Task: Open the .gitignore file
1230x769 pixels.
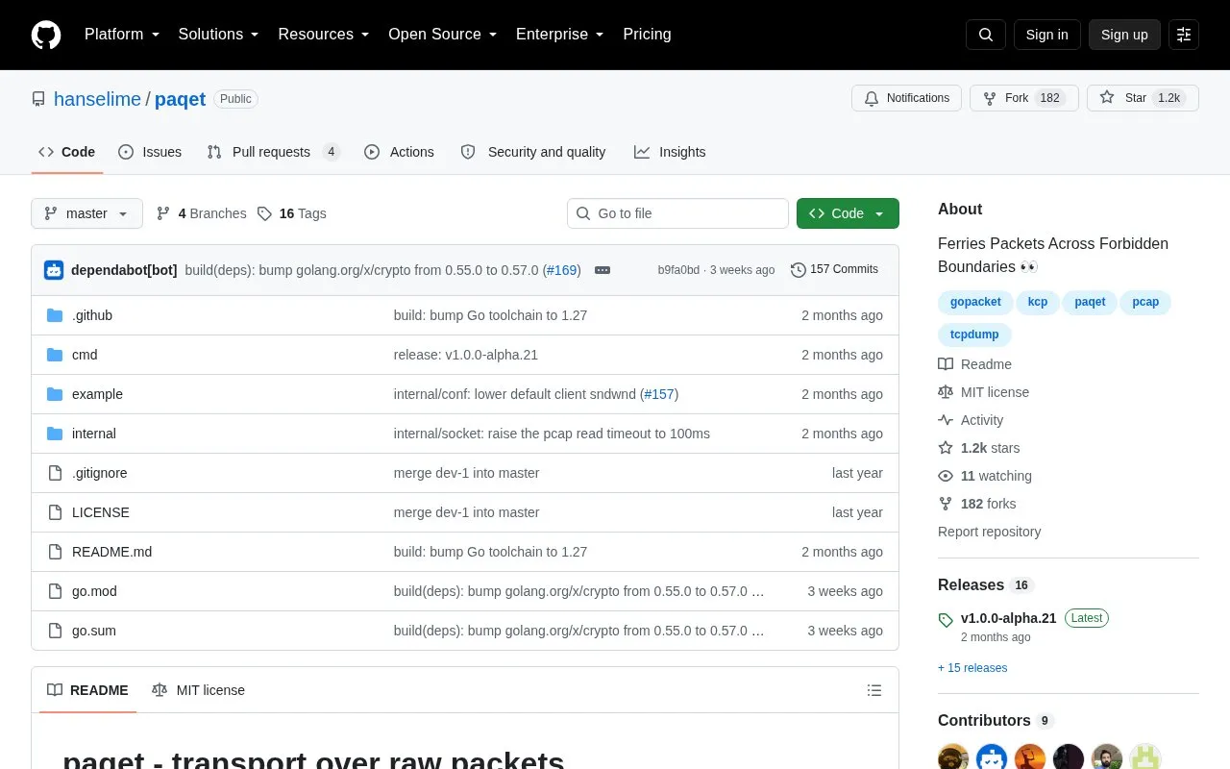Action: pos(100,473)
